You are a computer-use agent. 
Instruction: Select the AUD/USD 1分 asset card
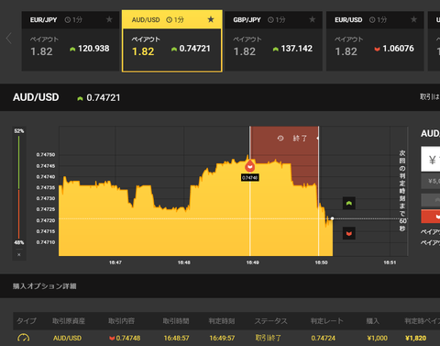click(x=172, y=41)
